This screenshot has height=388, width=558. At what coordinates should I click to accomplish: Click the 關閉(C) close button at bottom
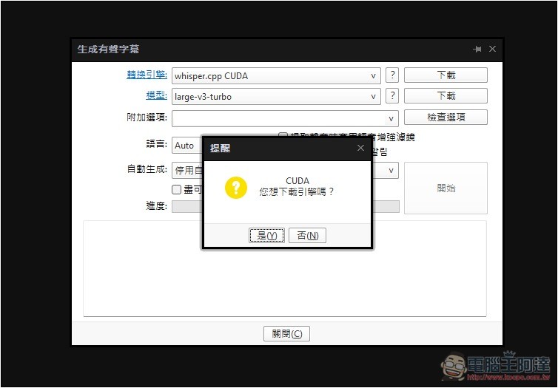pyautogui.click(x=286, y=333)
